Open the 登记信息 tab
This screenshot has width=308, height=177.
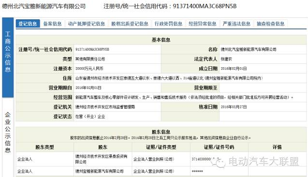pos(28,24)
